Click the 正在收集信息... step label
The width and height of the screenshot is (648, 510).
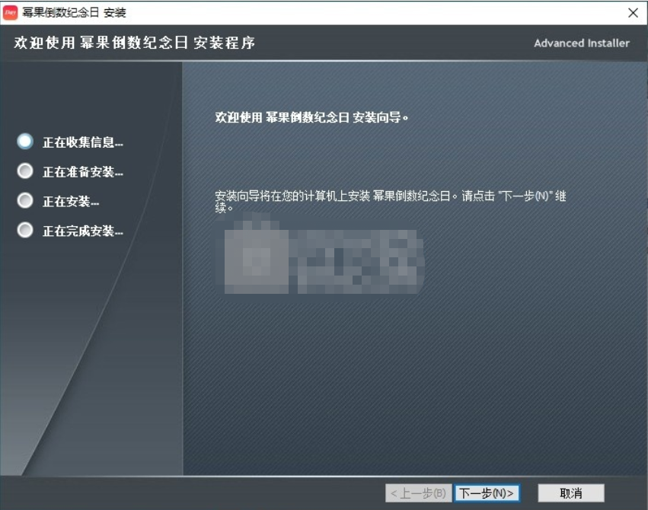pyautogui.click(x=83, y=142)
